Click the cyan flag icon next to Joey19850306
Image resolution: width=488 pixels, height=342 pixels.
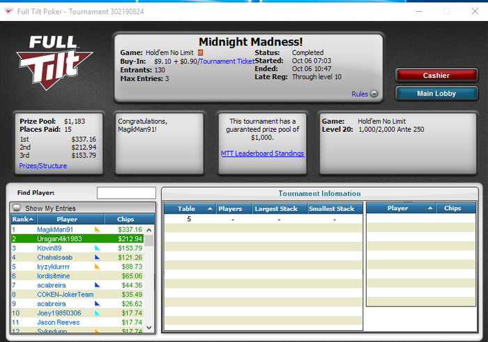point(98,313)
